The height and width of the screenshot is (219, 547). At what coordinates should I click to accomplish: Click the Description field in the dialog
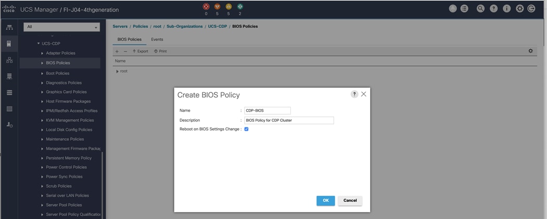click(289, 120)
